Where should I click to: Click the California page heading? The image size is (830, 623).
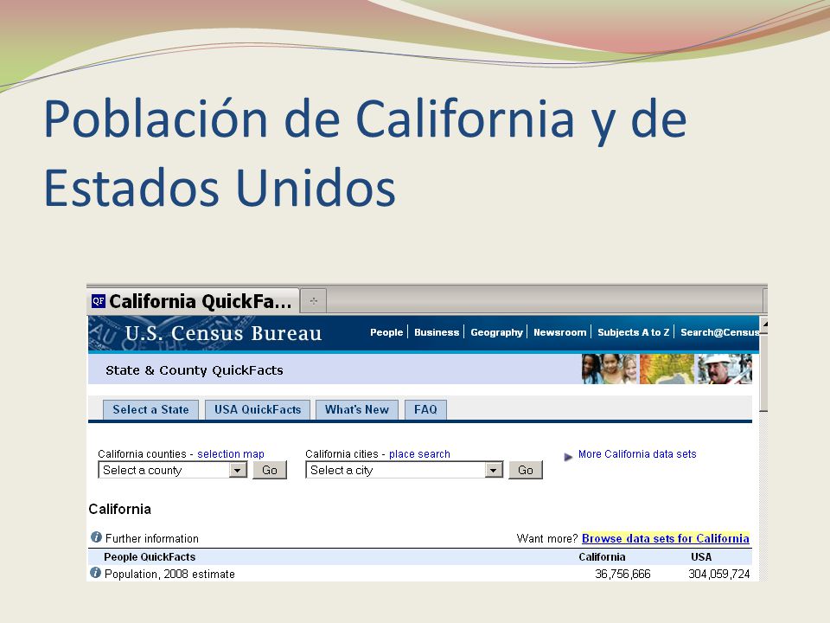(x=119, y=509)
